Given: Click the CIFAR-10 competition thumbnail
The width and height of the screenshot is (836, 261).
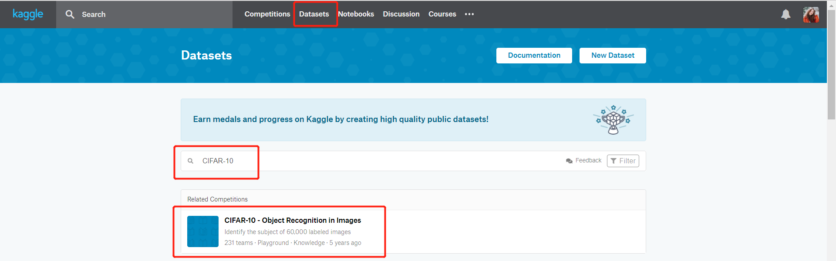Looking at the screenshot, I should coord(203,231).
